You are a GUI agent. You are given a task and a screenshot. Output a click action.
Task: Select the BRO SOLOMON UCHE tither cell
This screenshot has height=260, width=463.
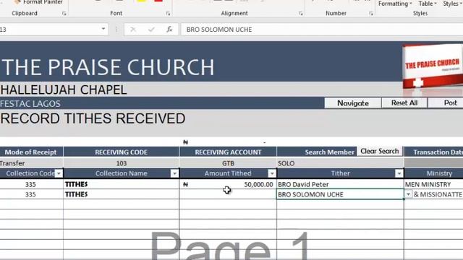point(340,194)
